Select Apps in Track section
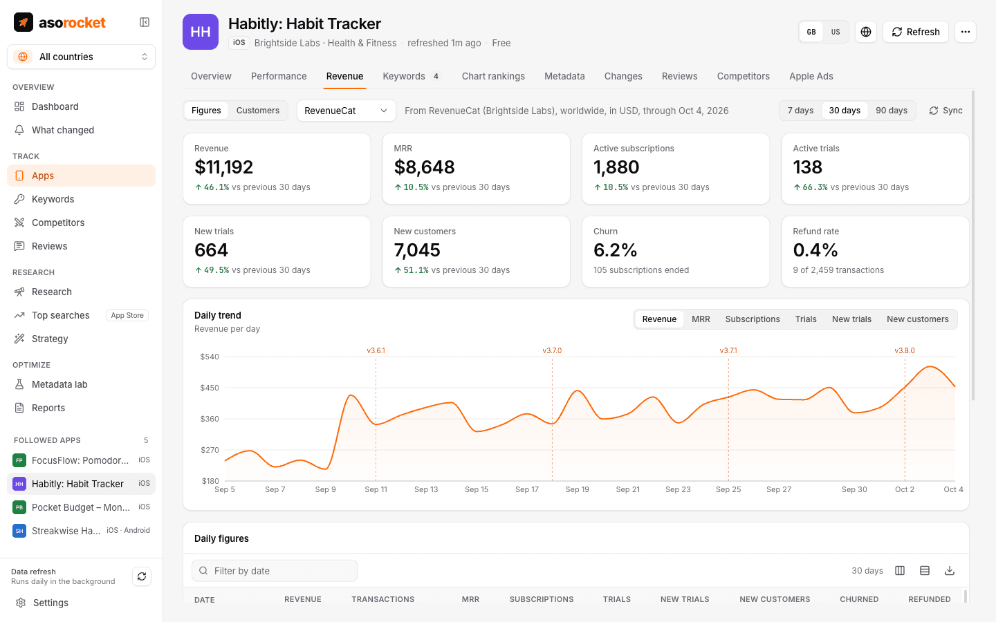This screenshot has width=996, height=622. pos(81,176)
